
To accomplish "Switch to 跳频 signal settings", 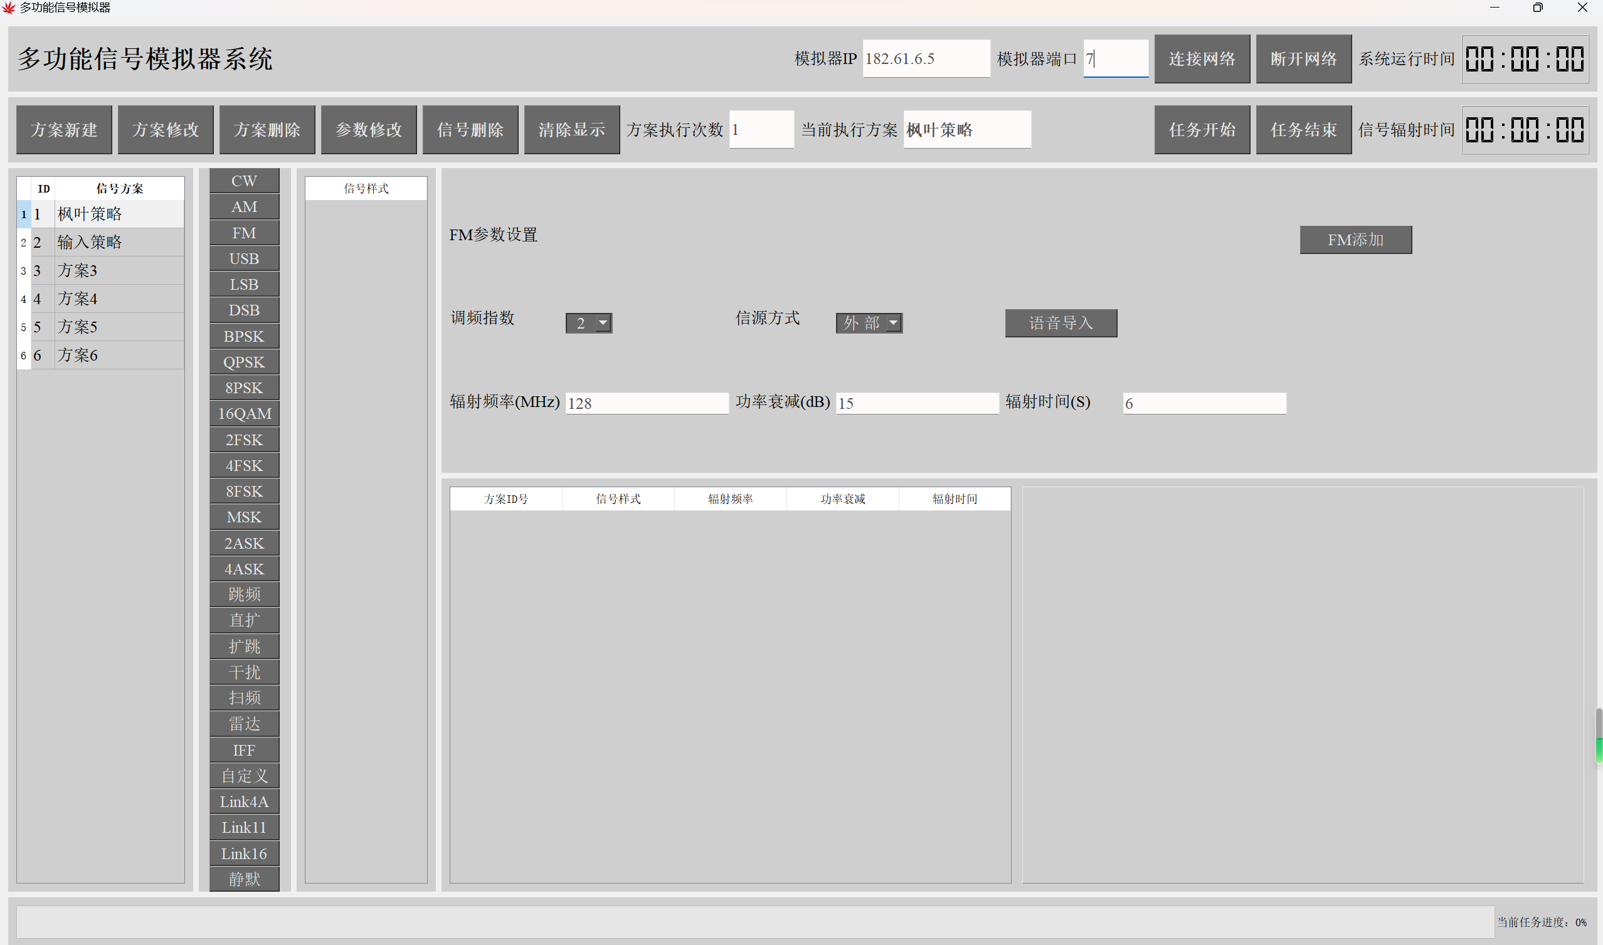I will pos(244,594).
